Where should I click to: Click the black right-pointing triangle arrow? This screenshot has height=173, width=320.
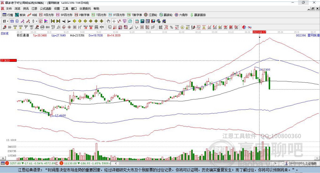(69, 21)
